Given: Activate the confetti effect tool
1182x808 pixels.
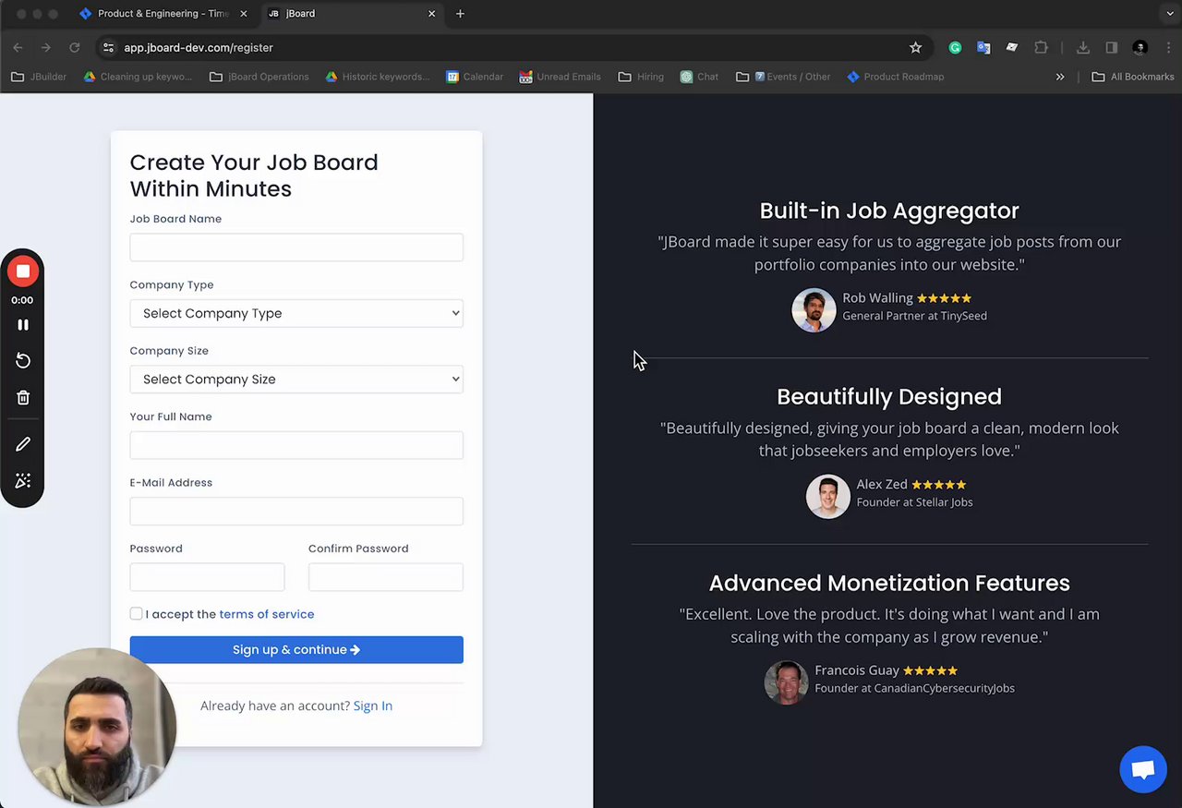Looking at the screenshot, I should point(23,481).
